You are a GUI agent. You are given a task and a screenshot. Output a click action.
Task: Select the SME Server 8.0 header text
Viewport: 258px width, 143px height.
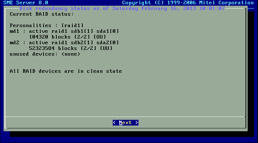pyautogui.click(x=26, y=2)
